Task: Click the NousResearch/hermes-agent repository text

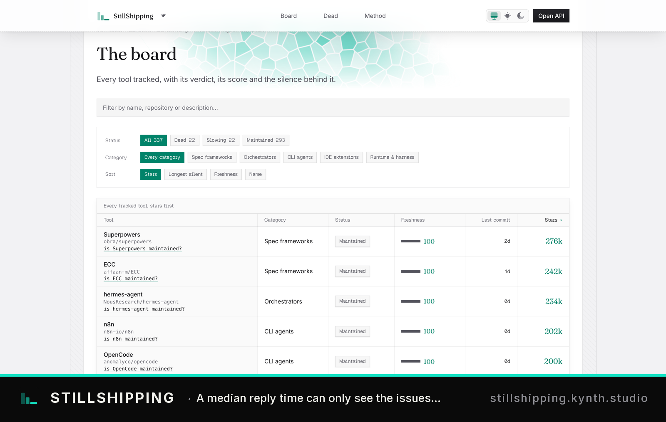Action: (x=141, y=302)
